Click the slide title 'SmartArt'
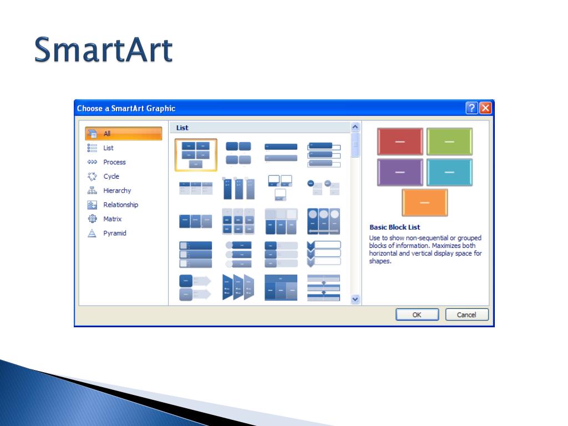Viewport: 568px width, 426px height. [103, 49]
